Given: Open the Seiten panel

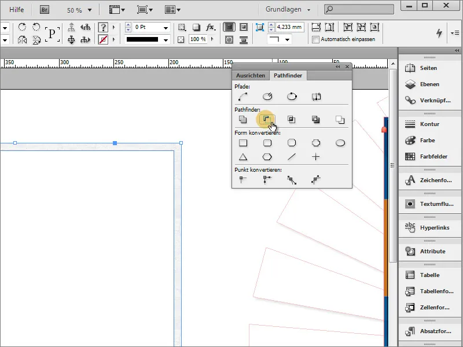Looking at the screenshot, I should [429, 68].
